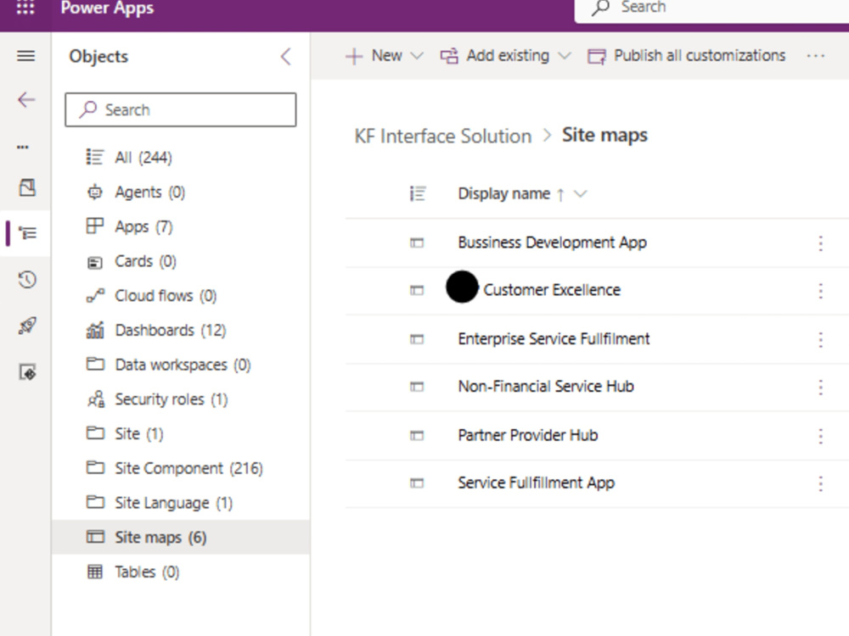Select Data workspaces (0) in objects list
Screen dimensions: 849x636
click(181, 365)
